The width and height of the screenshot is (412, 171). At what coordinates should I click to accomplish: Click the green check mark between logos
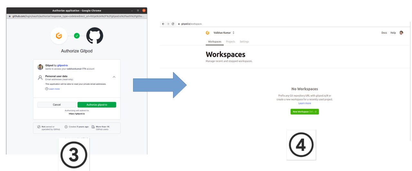pos(77,36)
